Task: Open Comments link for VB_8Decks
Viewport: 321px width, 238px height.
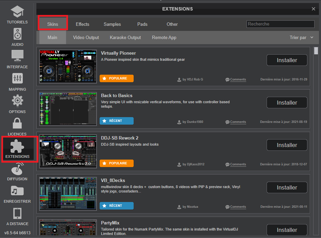Action: pyautogui.click(x=238, y=207)
